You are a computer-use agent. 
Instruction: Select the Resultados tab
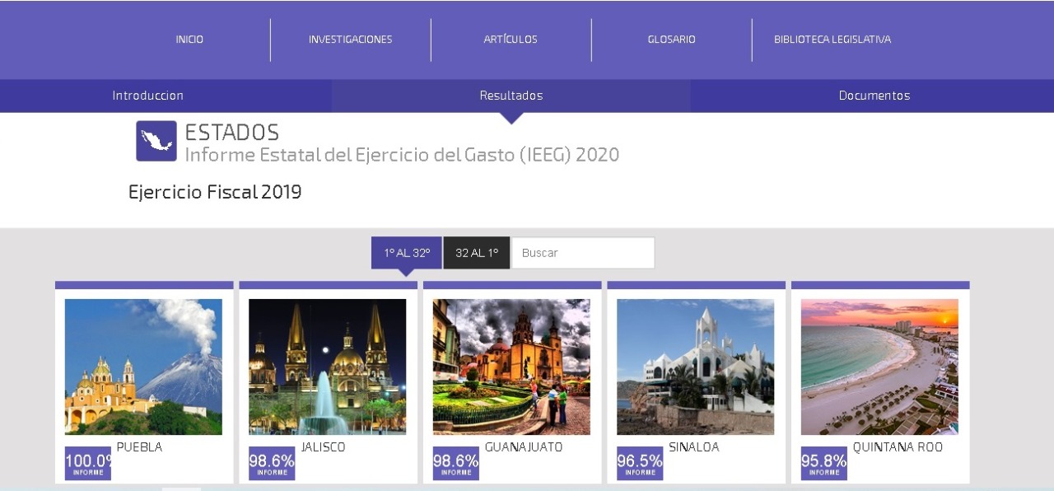point(511,96)
